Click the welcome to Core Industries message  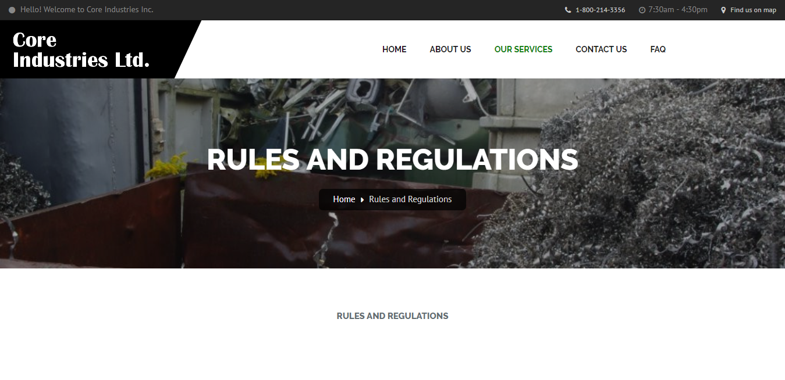coord(87,10)
